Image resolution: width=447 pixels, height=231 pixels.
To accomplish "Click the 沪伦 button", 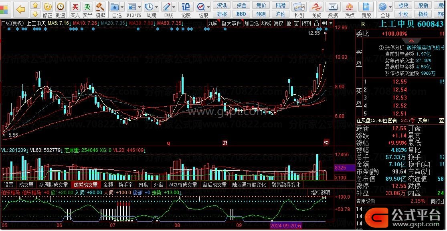I will (281, 14).
